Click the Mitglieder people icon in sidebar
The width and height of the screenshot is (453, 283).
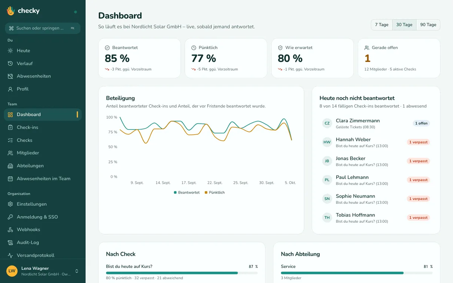coord(10,153)
